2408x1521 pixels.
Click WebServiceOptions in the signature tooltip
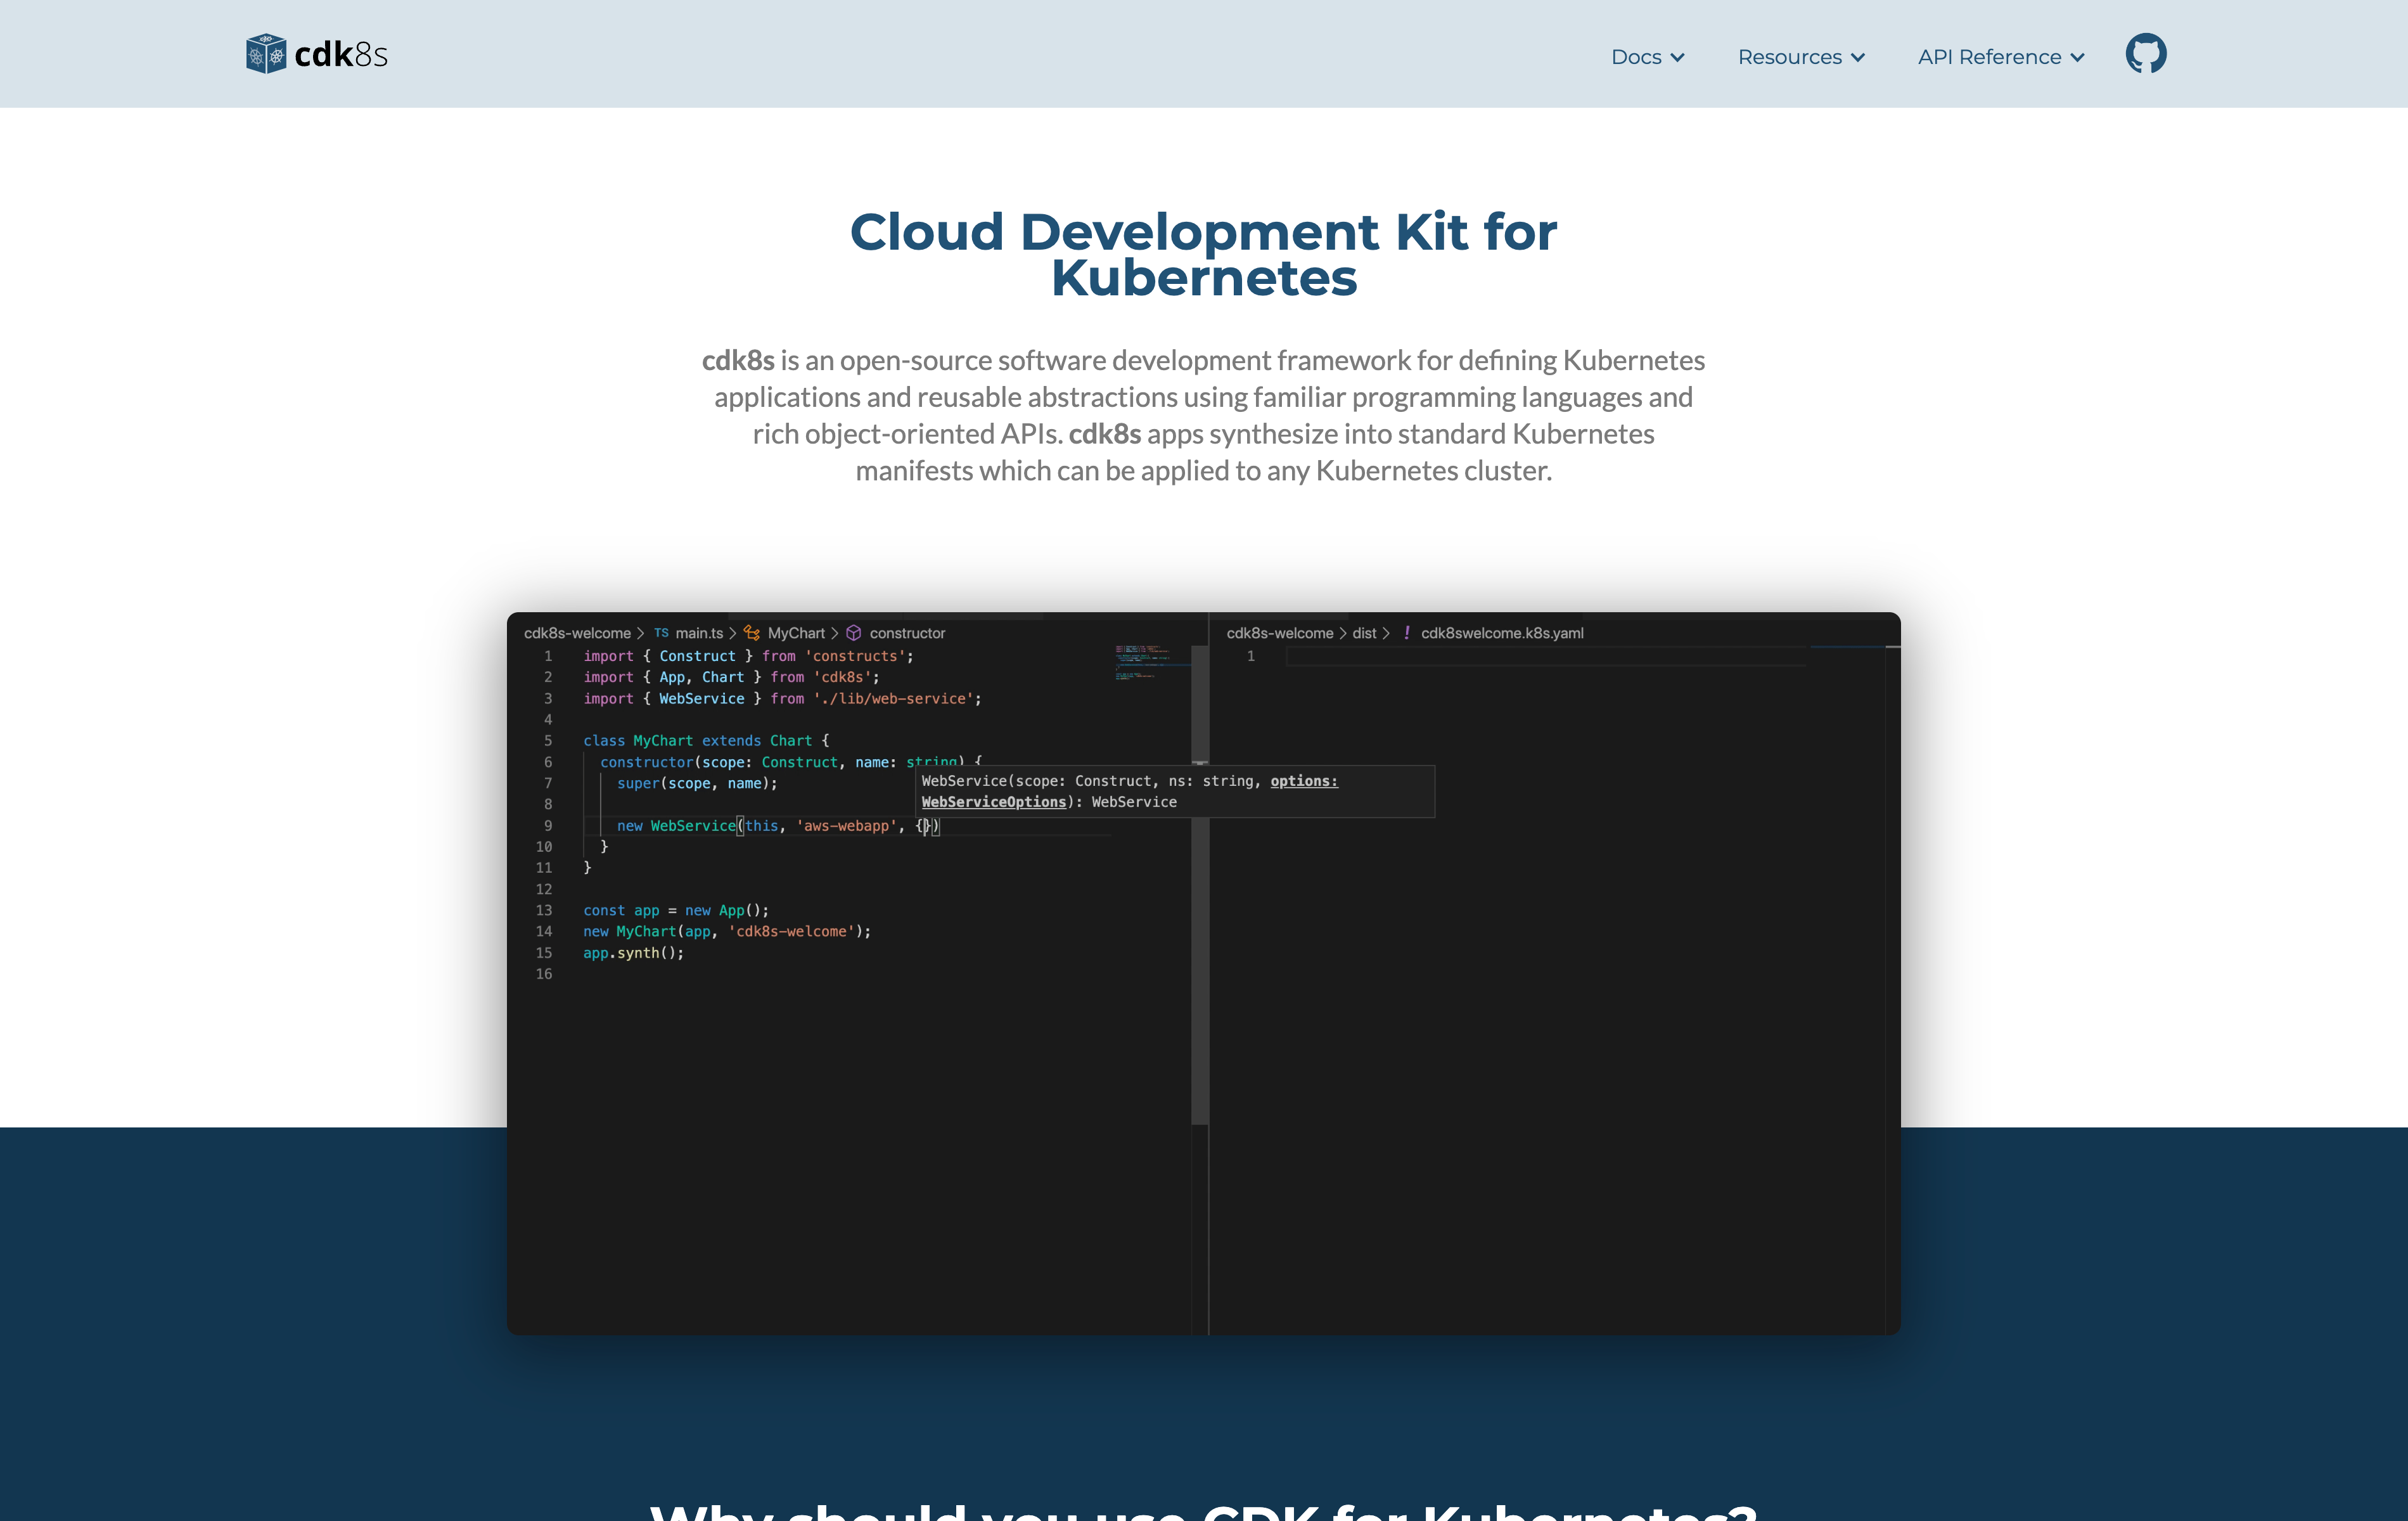(994, 802)
